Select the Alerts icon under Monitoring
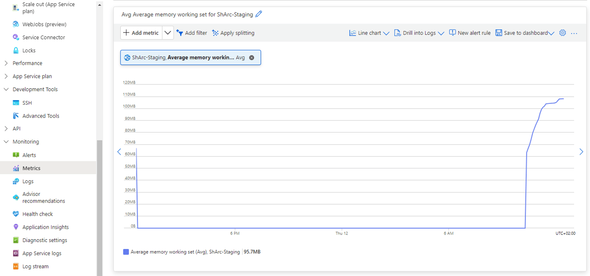This screenshot has width=590, height=276. [x=16, y=155]
